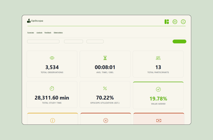Click the 13 total participants value
Image resolution: width=213 pixels, height=140 pixels.
[x=158, y=67]
